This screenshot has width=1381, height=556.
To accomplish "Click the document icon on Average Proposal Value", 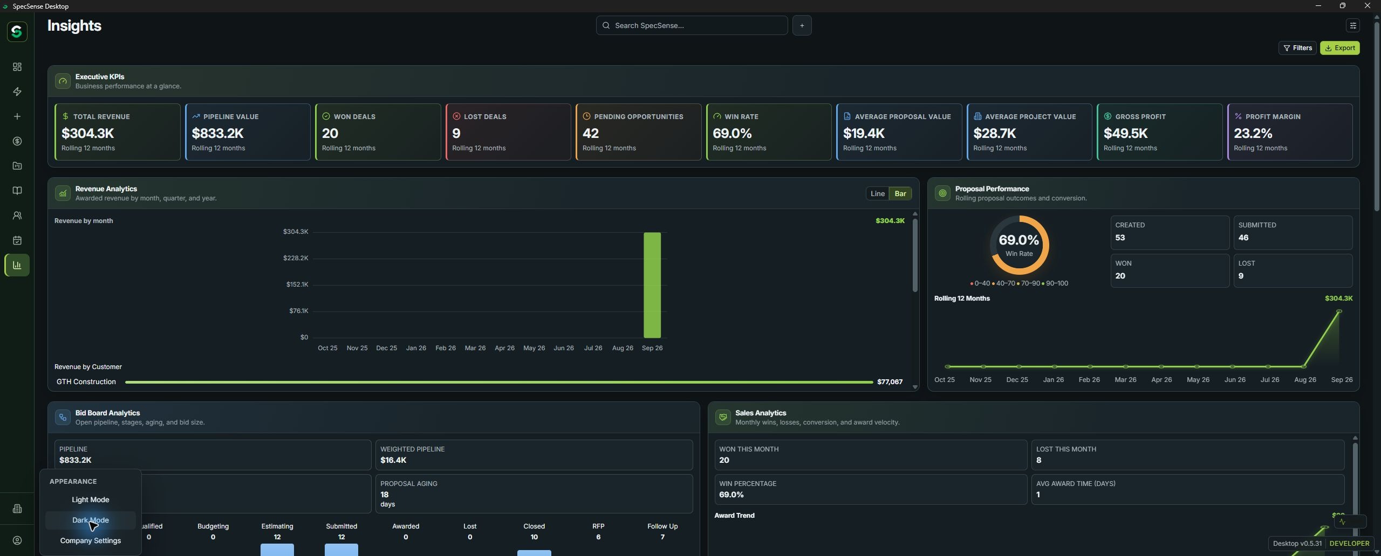I will pos(847,116).
